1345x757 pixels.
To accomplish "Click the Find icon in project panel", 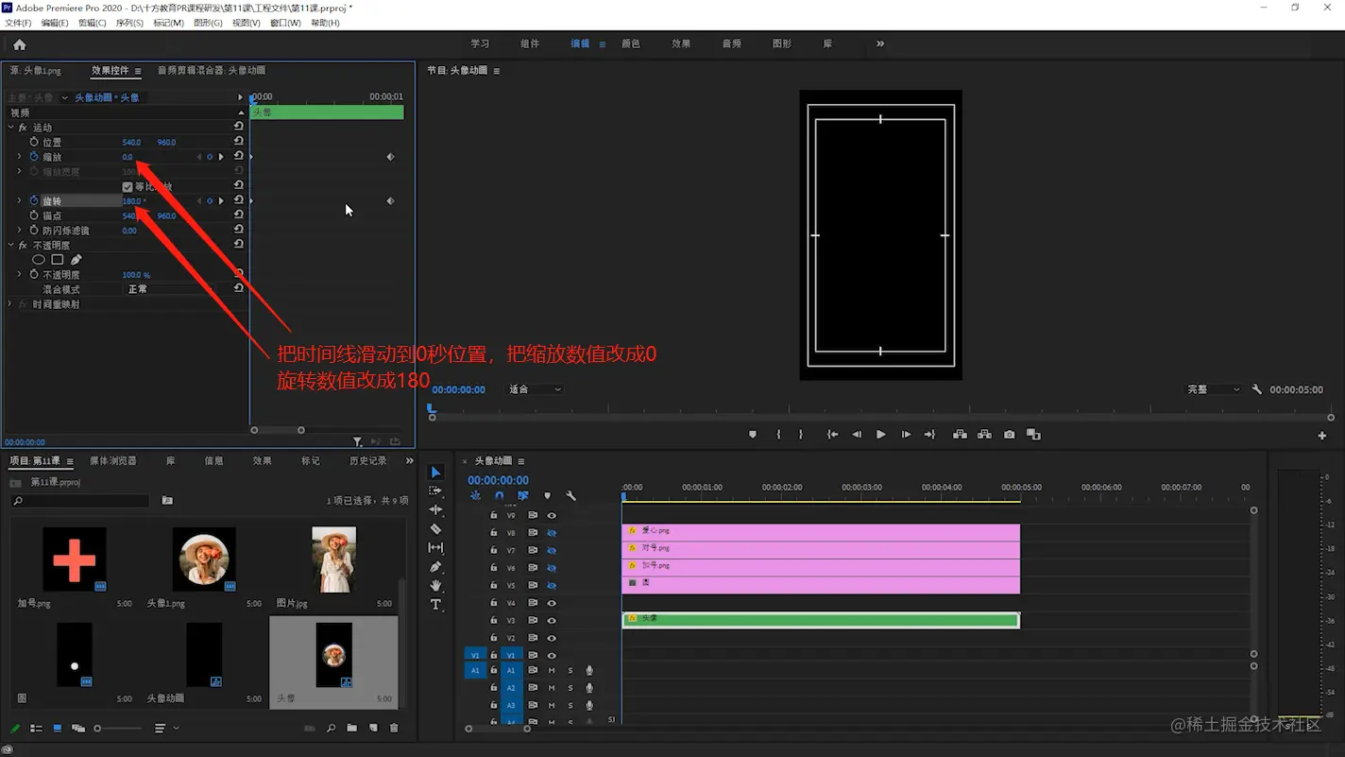I will tap(332, 729).
